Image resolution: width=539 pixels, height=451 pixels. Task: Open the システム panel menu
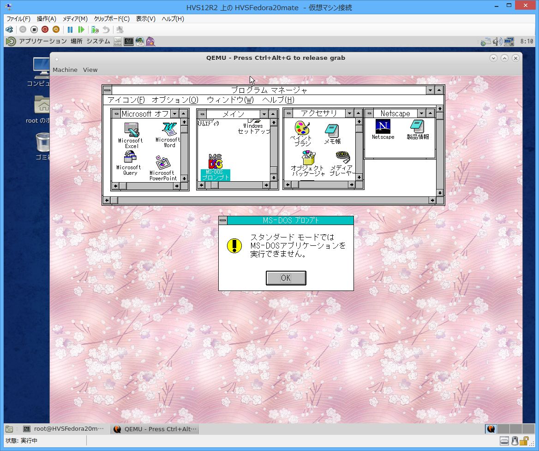click(98, 41)
